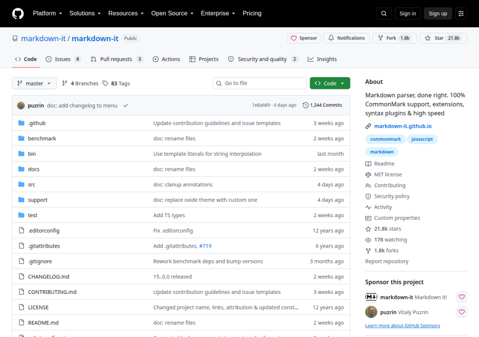Click the .gitattributes file icon
This screenshot has width=479, height=337.
(x=22, y=246)
